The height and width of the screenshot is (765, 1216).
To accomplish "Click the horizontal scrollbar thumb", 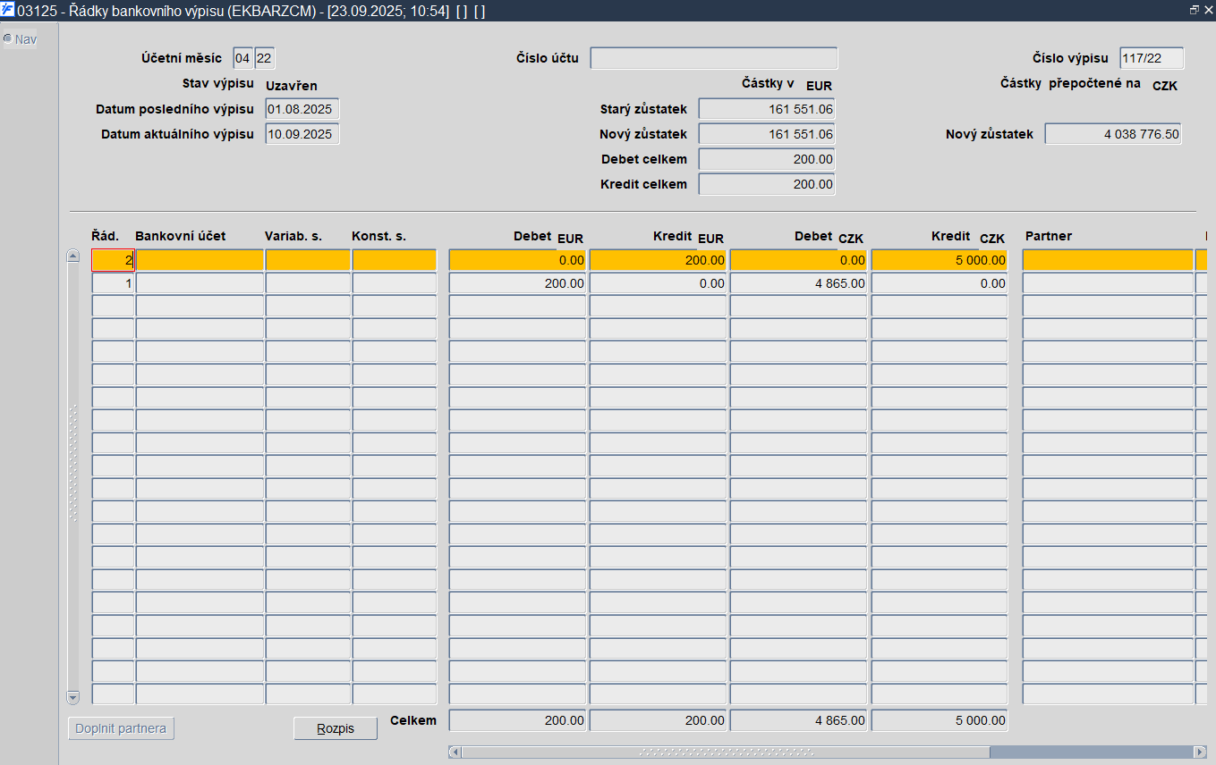I will coord(726,752).
